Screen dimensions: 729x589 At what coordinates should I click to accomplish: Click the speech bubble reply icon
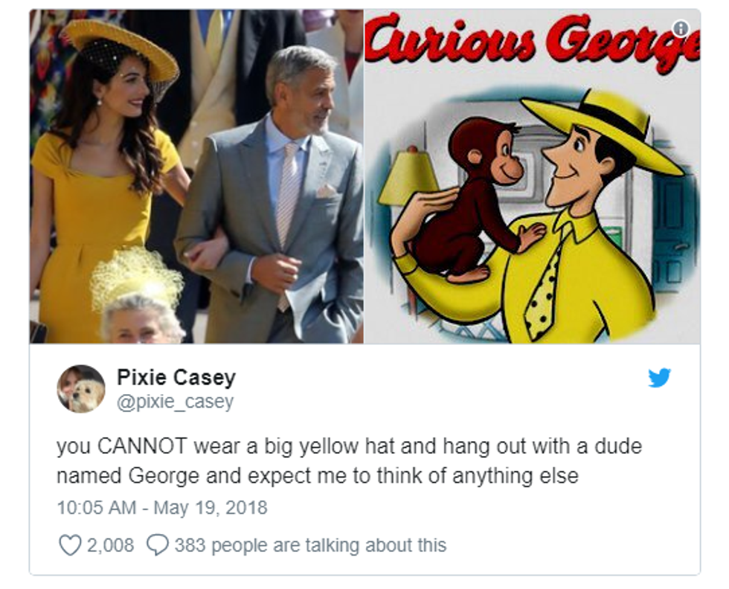click(x=157, y=545)
